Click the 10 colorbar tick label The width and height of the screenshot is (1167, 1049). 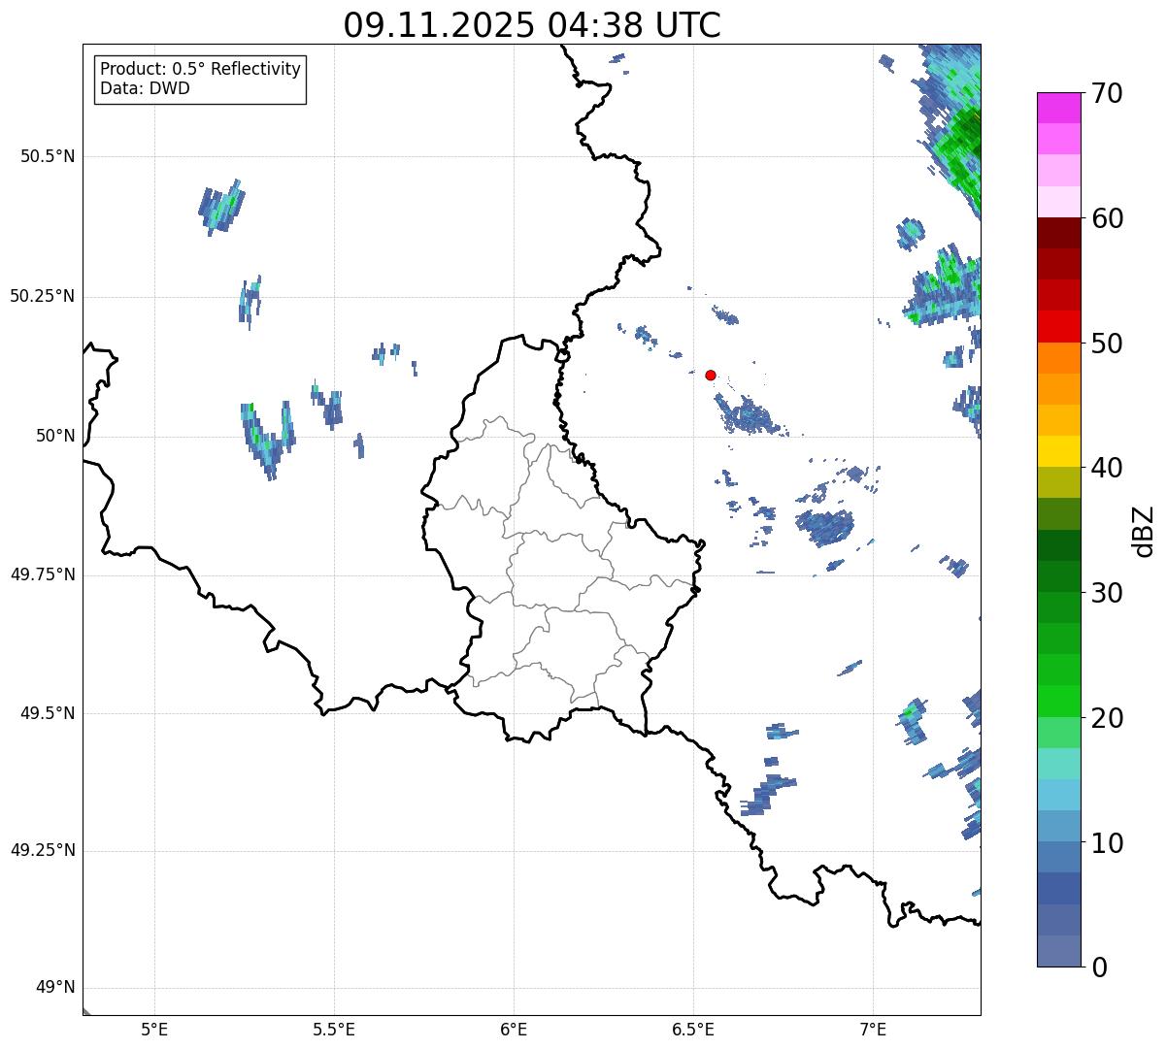1107,843
